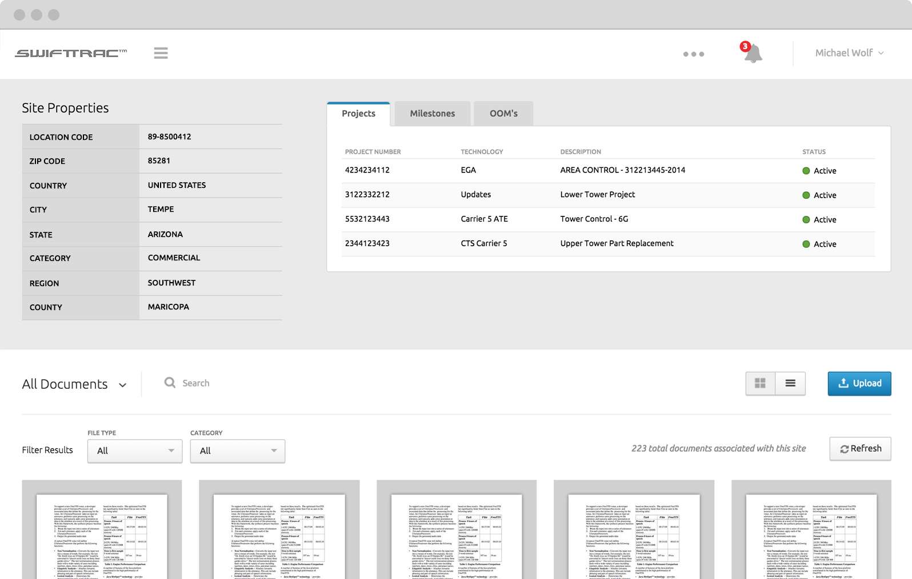This screenshot has width=912, height=579.
Task: Click the Upper Tower Part Replacement description
Action: [617, 244]
